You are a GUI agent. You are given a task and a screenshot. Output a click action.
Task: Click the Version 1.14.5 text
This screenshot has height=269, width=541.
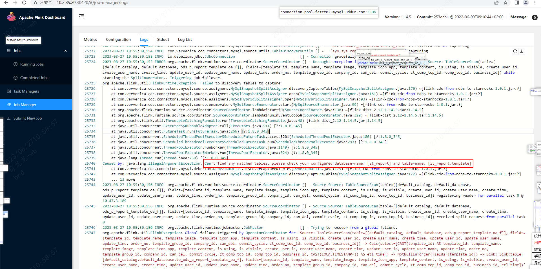398,17
